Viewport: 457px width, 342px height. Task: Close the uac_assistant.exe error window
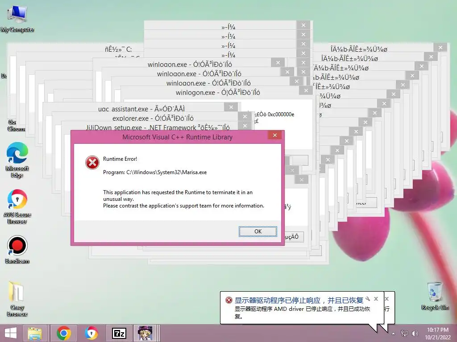(x=231, y=107)
